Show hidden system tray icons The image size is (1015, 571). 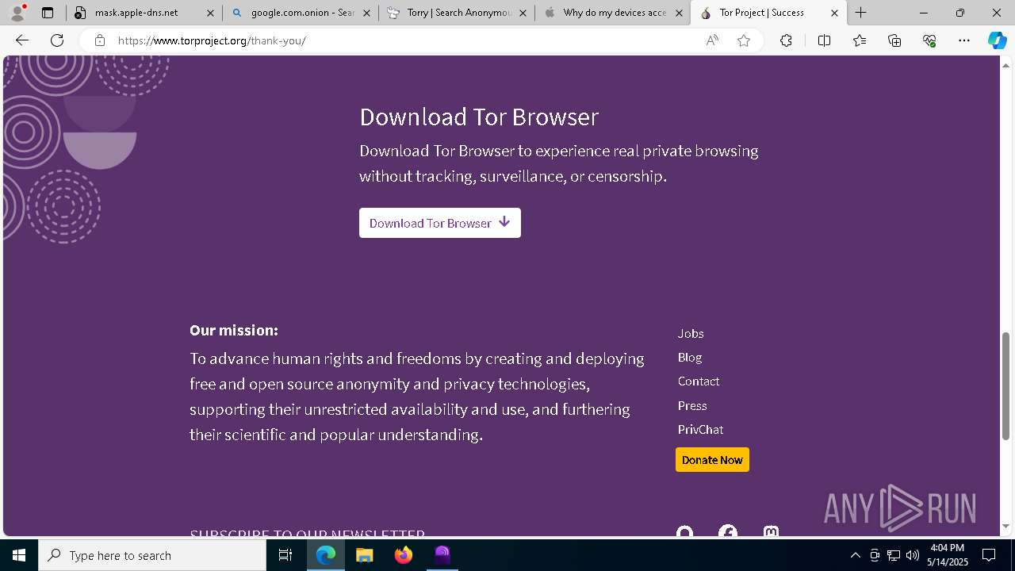tap(855, 555)
